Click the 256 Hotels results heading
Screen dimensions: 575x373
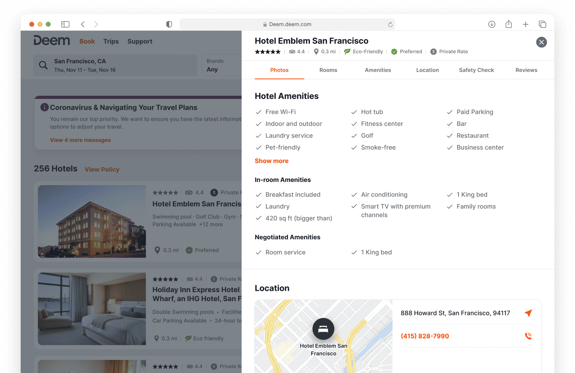(56, 169)
